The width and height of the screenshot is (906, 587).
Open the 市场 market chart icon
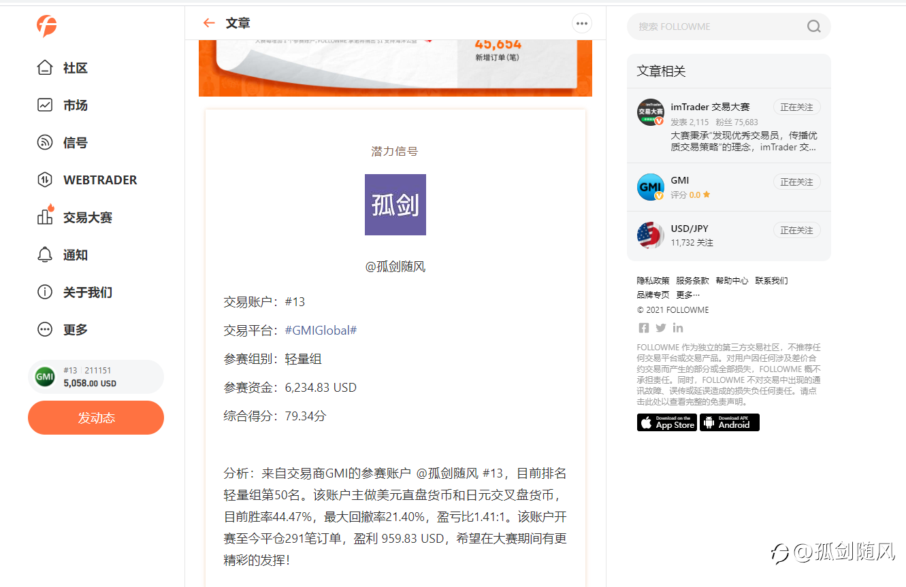click(45, 105)
